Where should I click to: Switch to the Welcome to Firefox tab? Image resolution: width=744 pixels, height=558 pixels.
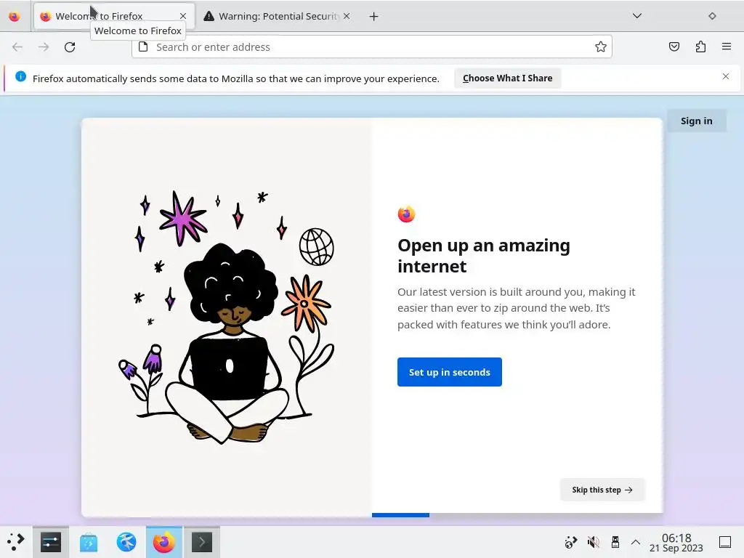coord(114,17)
